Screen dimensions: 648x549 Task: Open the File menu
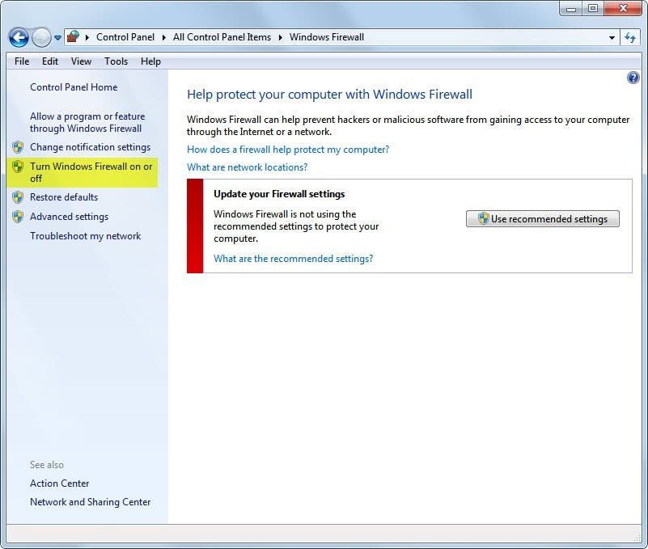(x=22, y=61)
